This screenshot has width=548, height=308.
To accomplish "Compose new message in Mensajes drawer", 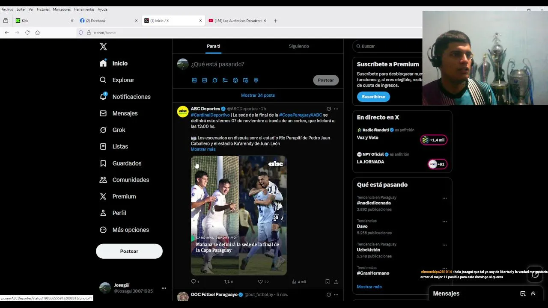I will pos(523,293).
